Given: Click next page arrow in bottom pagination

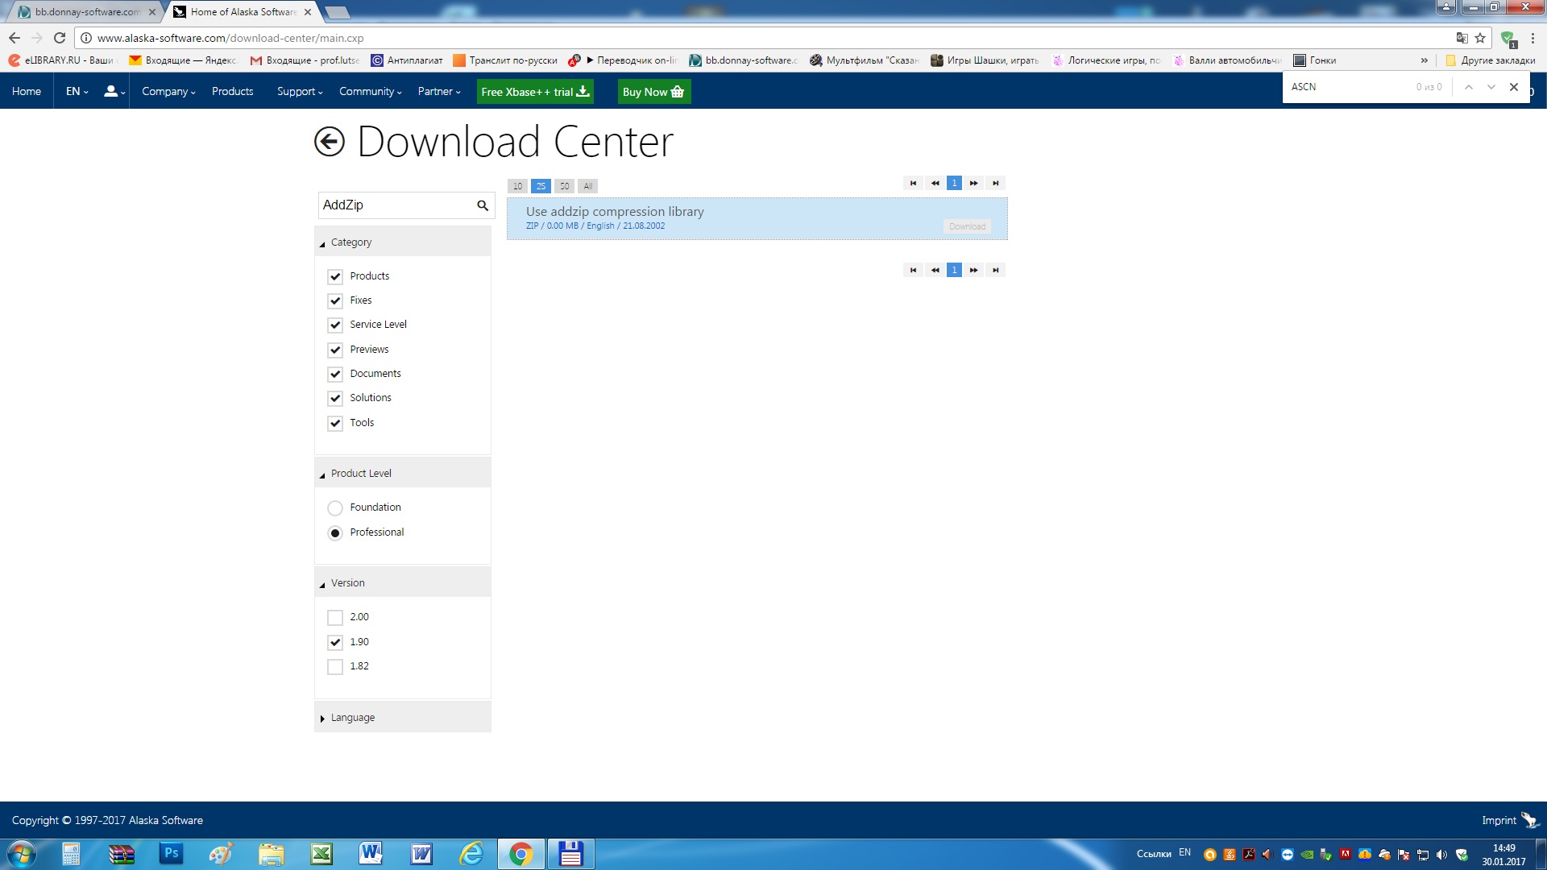Looking at the screenshot, I should click(x=974, y=270).
